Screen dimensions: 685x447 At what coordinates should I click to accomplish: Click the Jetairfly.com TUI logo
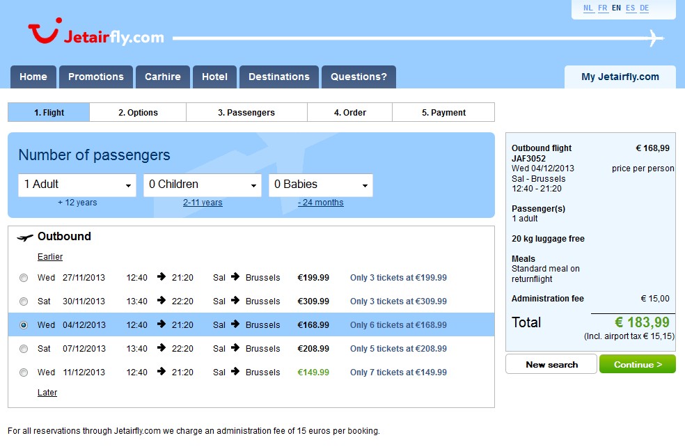coord(96,32)
